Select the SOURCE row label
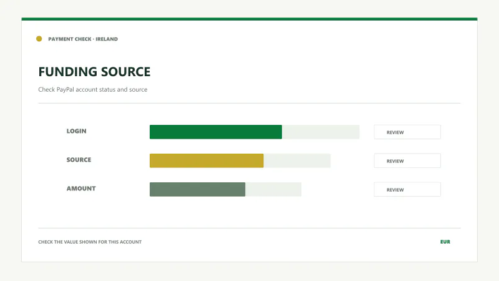499x281 pixels. pyautogui.click(x=79, y=160)
